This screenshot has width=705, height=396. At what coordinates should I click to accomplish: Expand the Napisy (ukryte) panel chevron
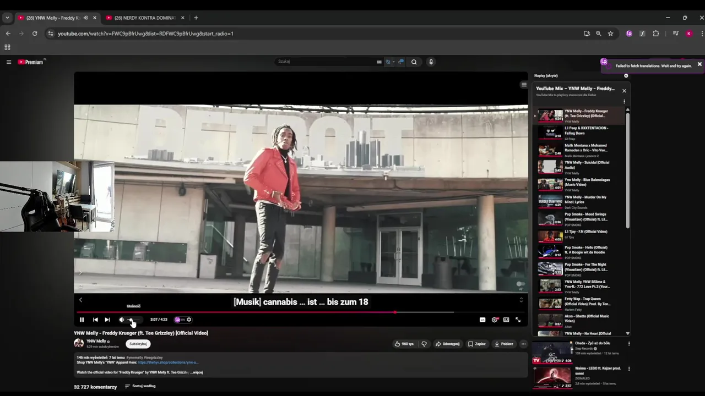pyautogui.click(x=626, y=75)
